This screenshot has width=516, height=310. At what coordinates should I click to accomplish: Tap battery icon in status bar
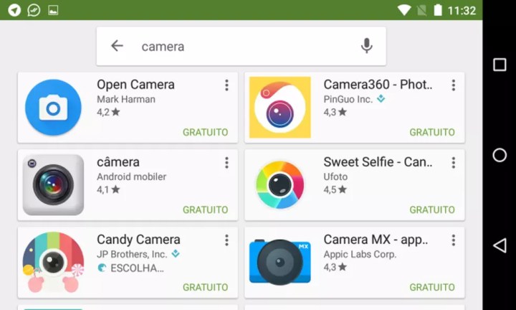pyautogui.click(x=438, y=10)
